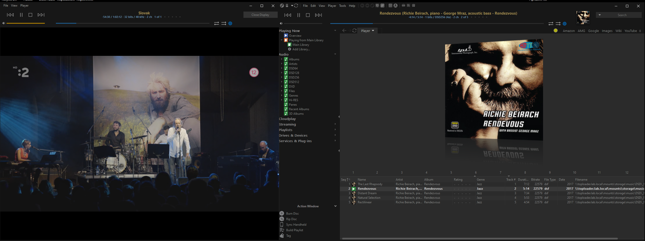The width and height of the screenshot is (645, 241).
Task: Open playback settings gear in Media Center window
Action: (x=565, y=24)
